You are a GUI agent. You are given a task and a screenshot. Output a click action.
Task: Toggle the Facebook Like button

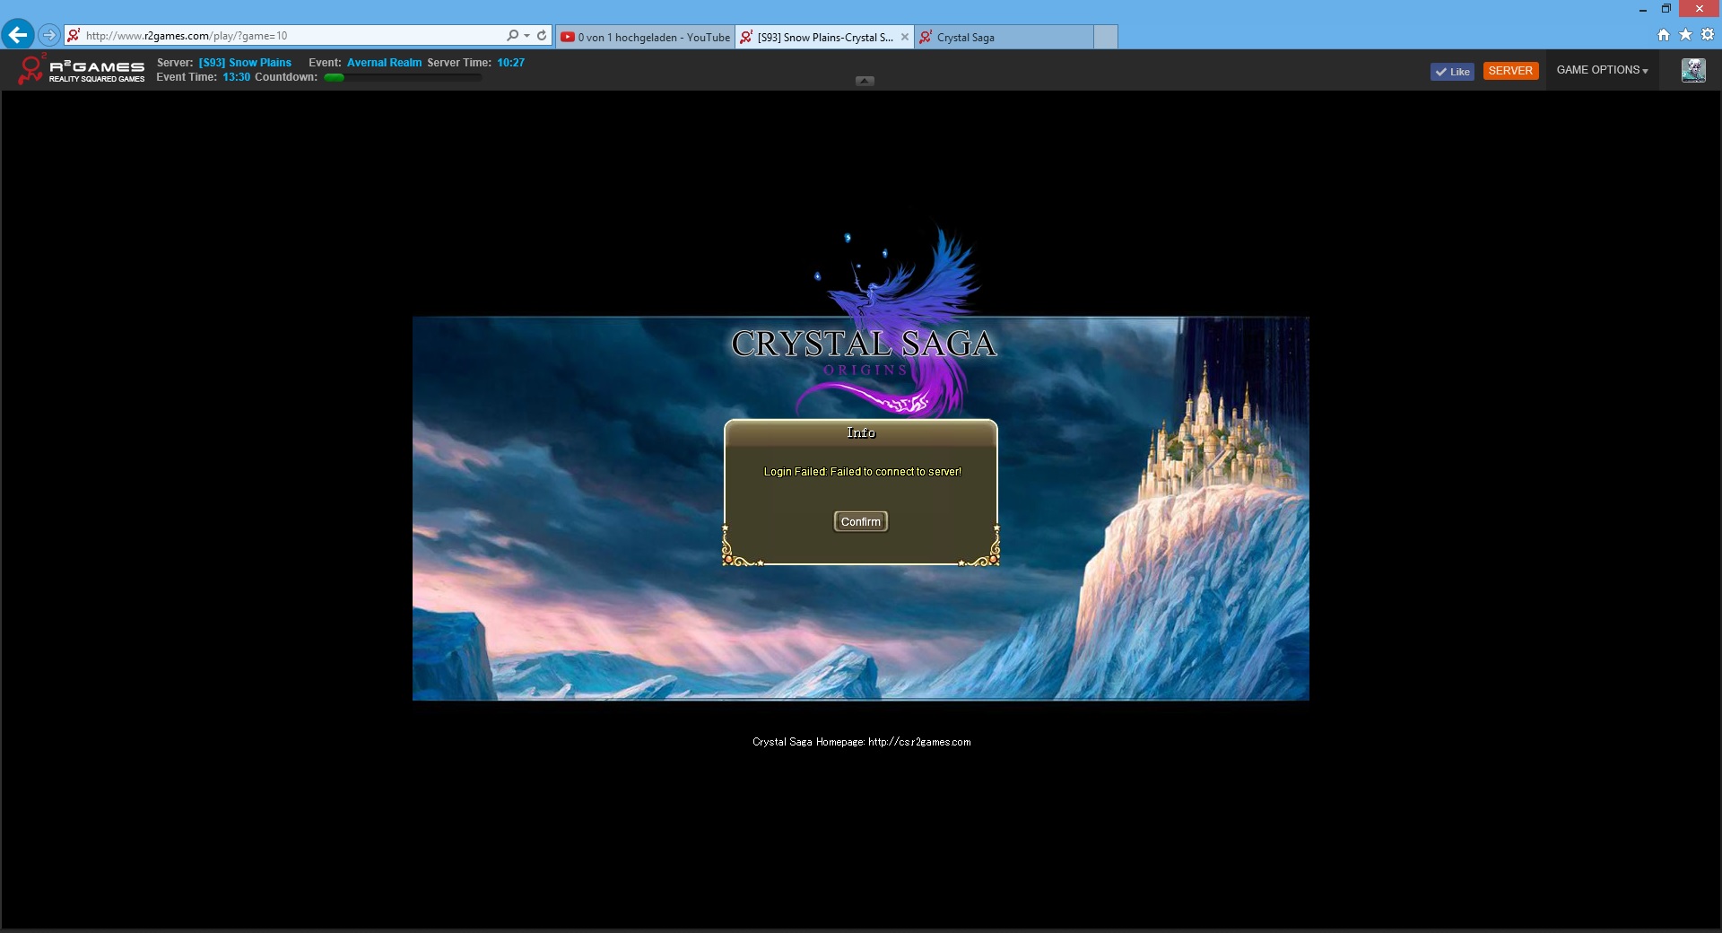(x=1452, y=72)
